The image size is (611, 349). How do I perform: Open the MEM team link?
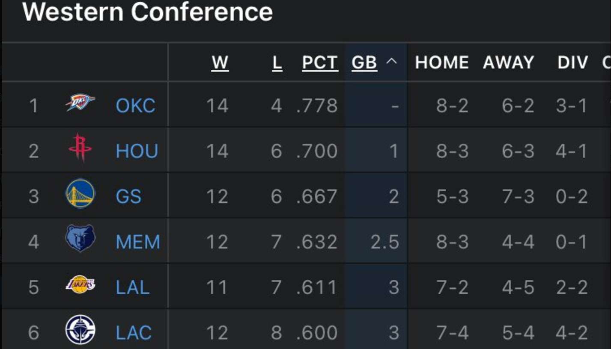(138, 242)
